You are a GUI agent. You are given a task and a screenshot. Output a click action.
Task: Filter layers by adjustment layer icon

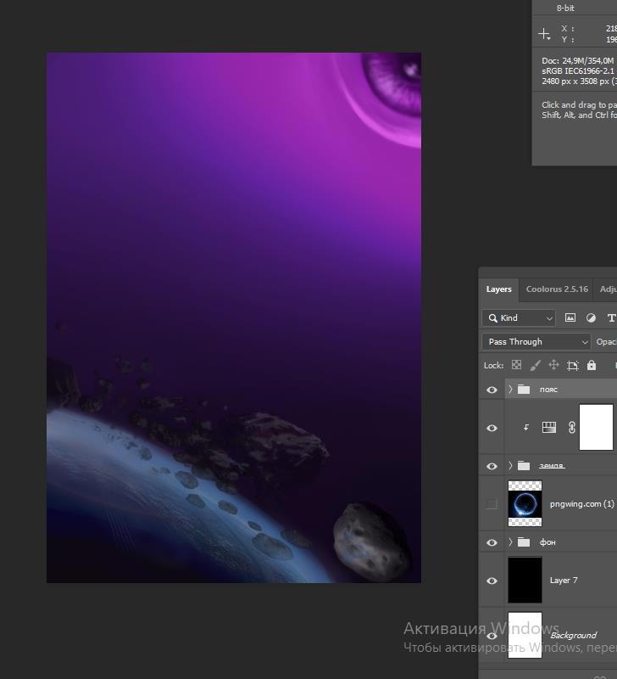[591, 318]
